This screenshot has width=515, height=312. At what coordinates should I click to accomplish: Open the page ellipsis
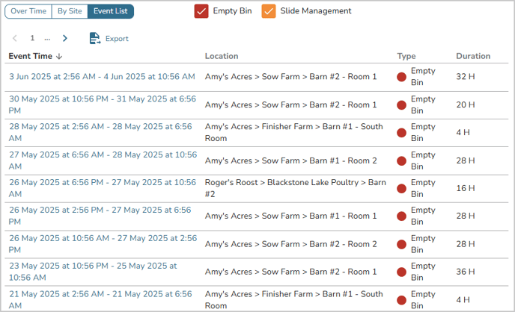(x=47, y=39)
